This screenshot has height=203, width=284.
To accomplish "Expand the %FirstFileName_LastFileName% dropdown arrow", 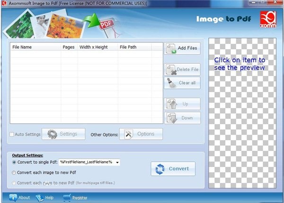I will pyautogui.click(x=117, y=162).
